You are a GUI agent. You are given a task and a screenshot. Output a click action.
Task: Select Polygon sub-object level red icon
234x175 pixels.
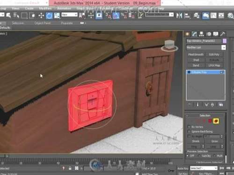point(210,121)
